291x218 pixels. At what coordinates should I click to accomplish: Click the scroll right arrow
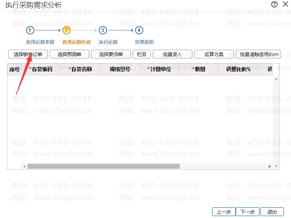pyautogui.click(x=269, y=166)
